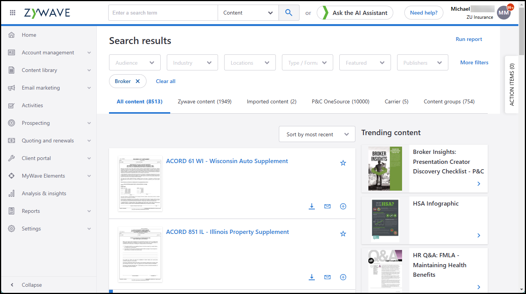Screen dimensions: 526x294
Task: Open the MM user avatar menu
Action: point(504,13)
